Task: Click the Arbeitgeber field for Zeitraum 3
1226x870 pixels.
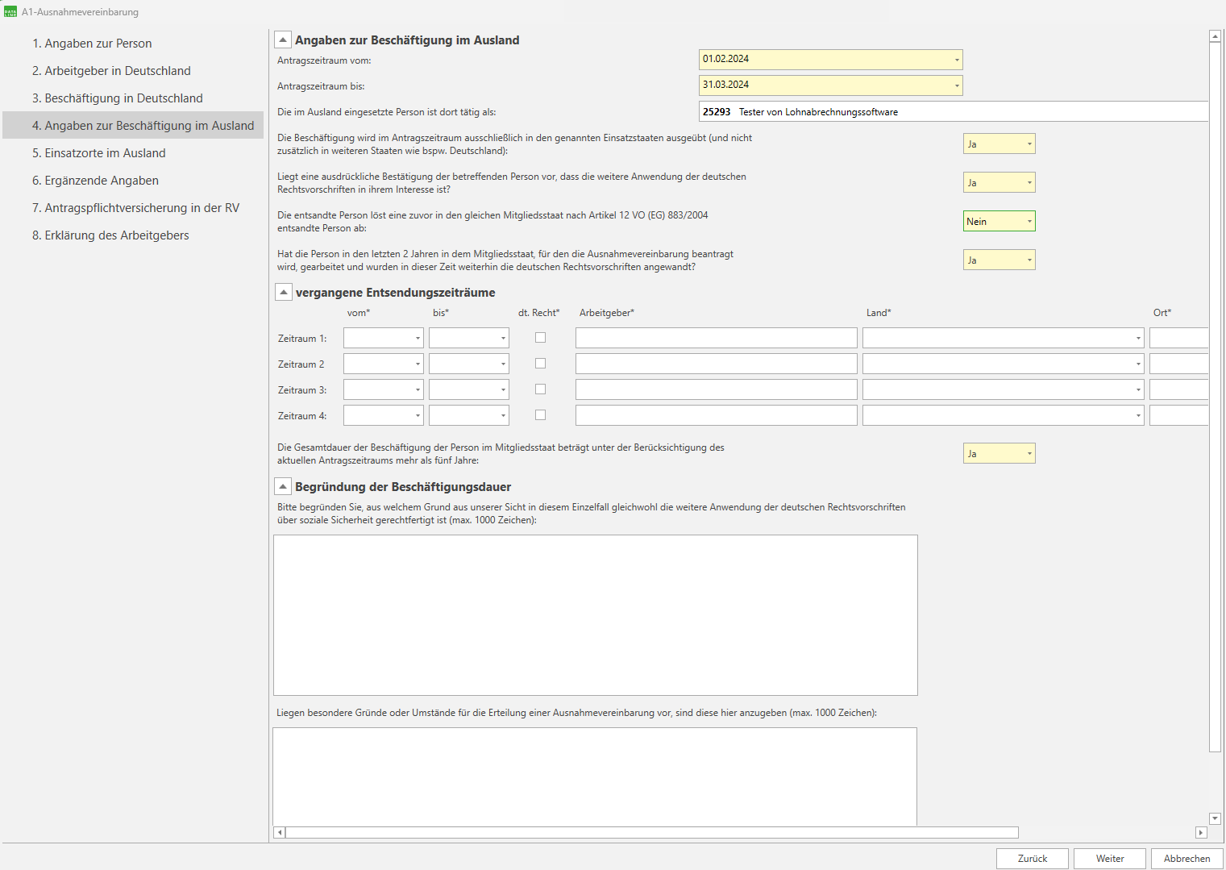Action: (716, 389)
